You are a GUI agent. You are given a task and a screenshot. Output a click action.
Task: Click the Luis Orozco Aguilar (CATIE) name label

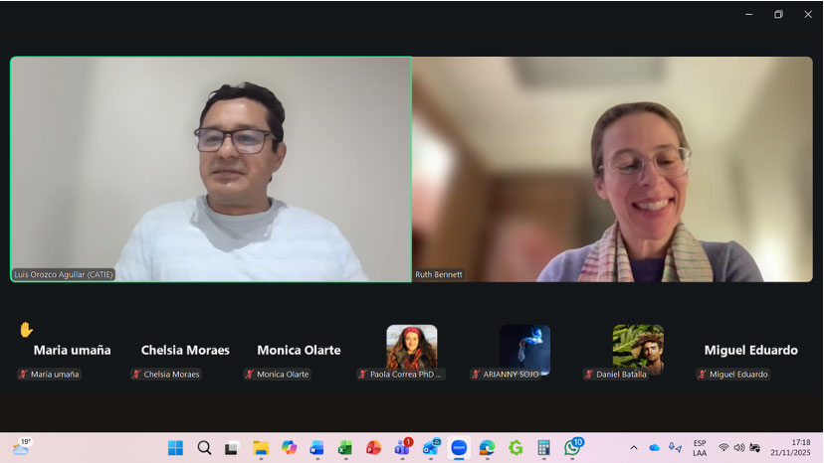click(64, 274)
